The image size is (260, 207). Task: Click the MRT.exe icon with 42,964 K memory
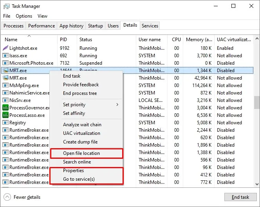[x=5, y=78]
